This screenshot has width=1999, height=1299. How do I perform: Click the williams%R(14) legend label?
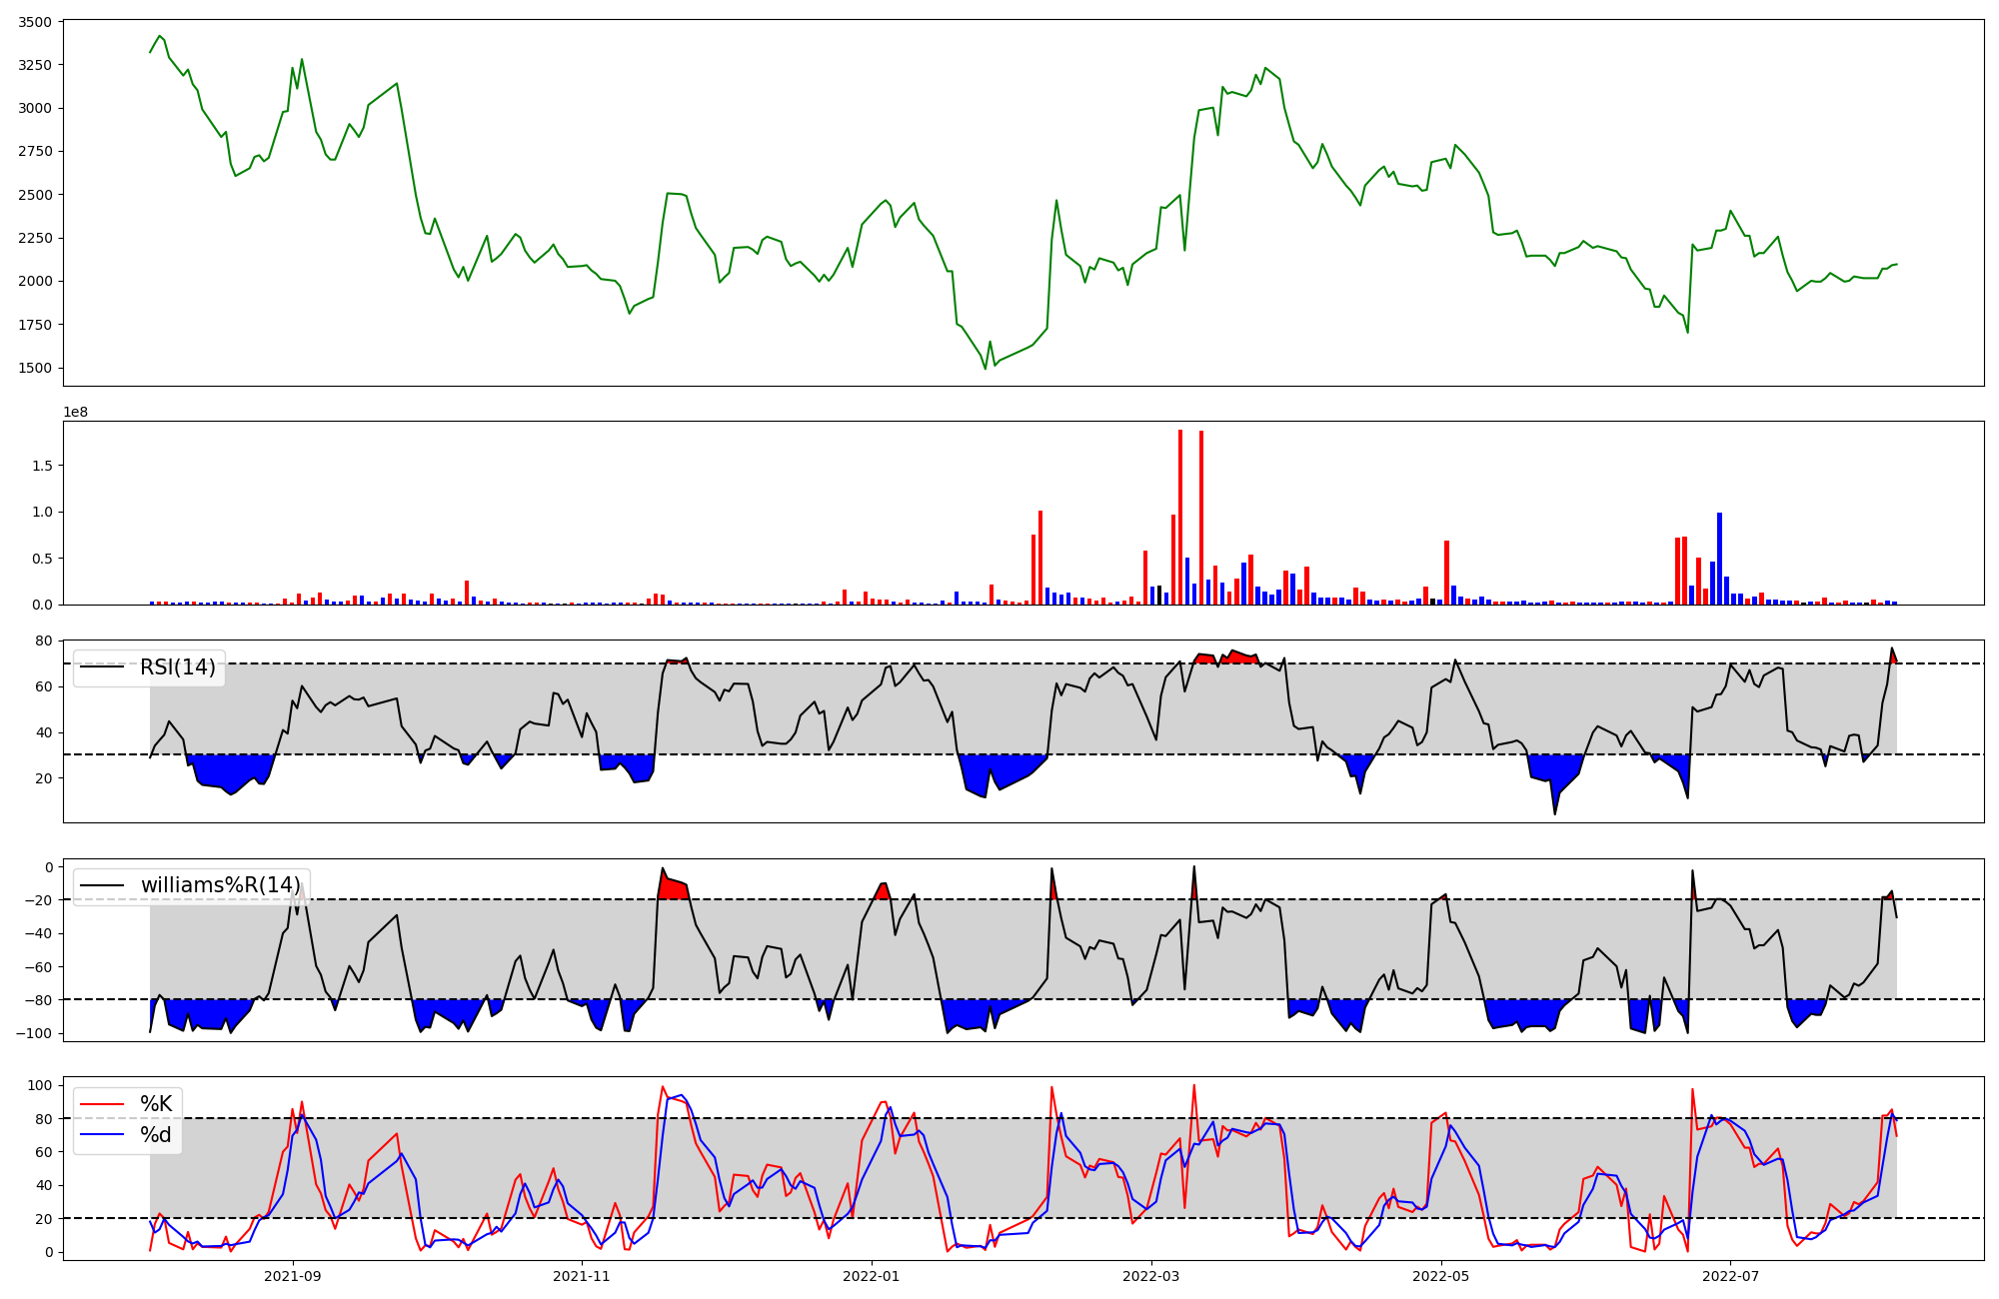[x=220, y=885]
